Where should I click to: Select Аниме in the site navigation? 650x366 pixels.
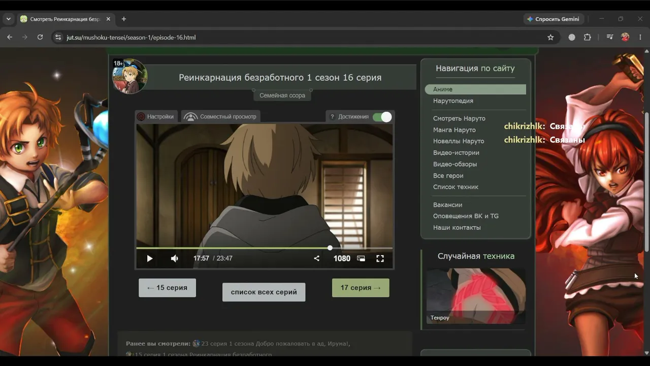click(475, 89)
